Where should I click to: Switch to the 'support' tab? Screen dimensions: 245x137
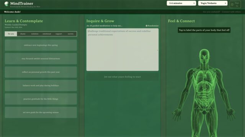tap(59, 34)
